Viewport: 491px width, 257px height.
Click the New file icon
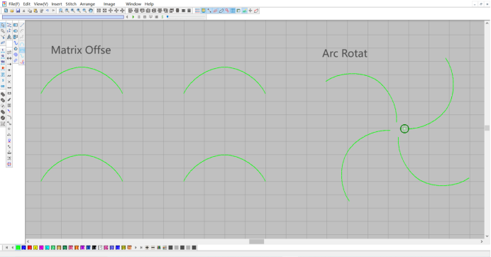click(x=6, y=11)
